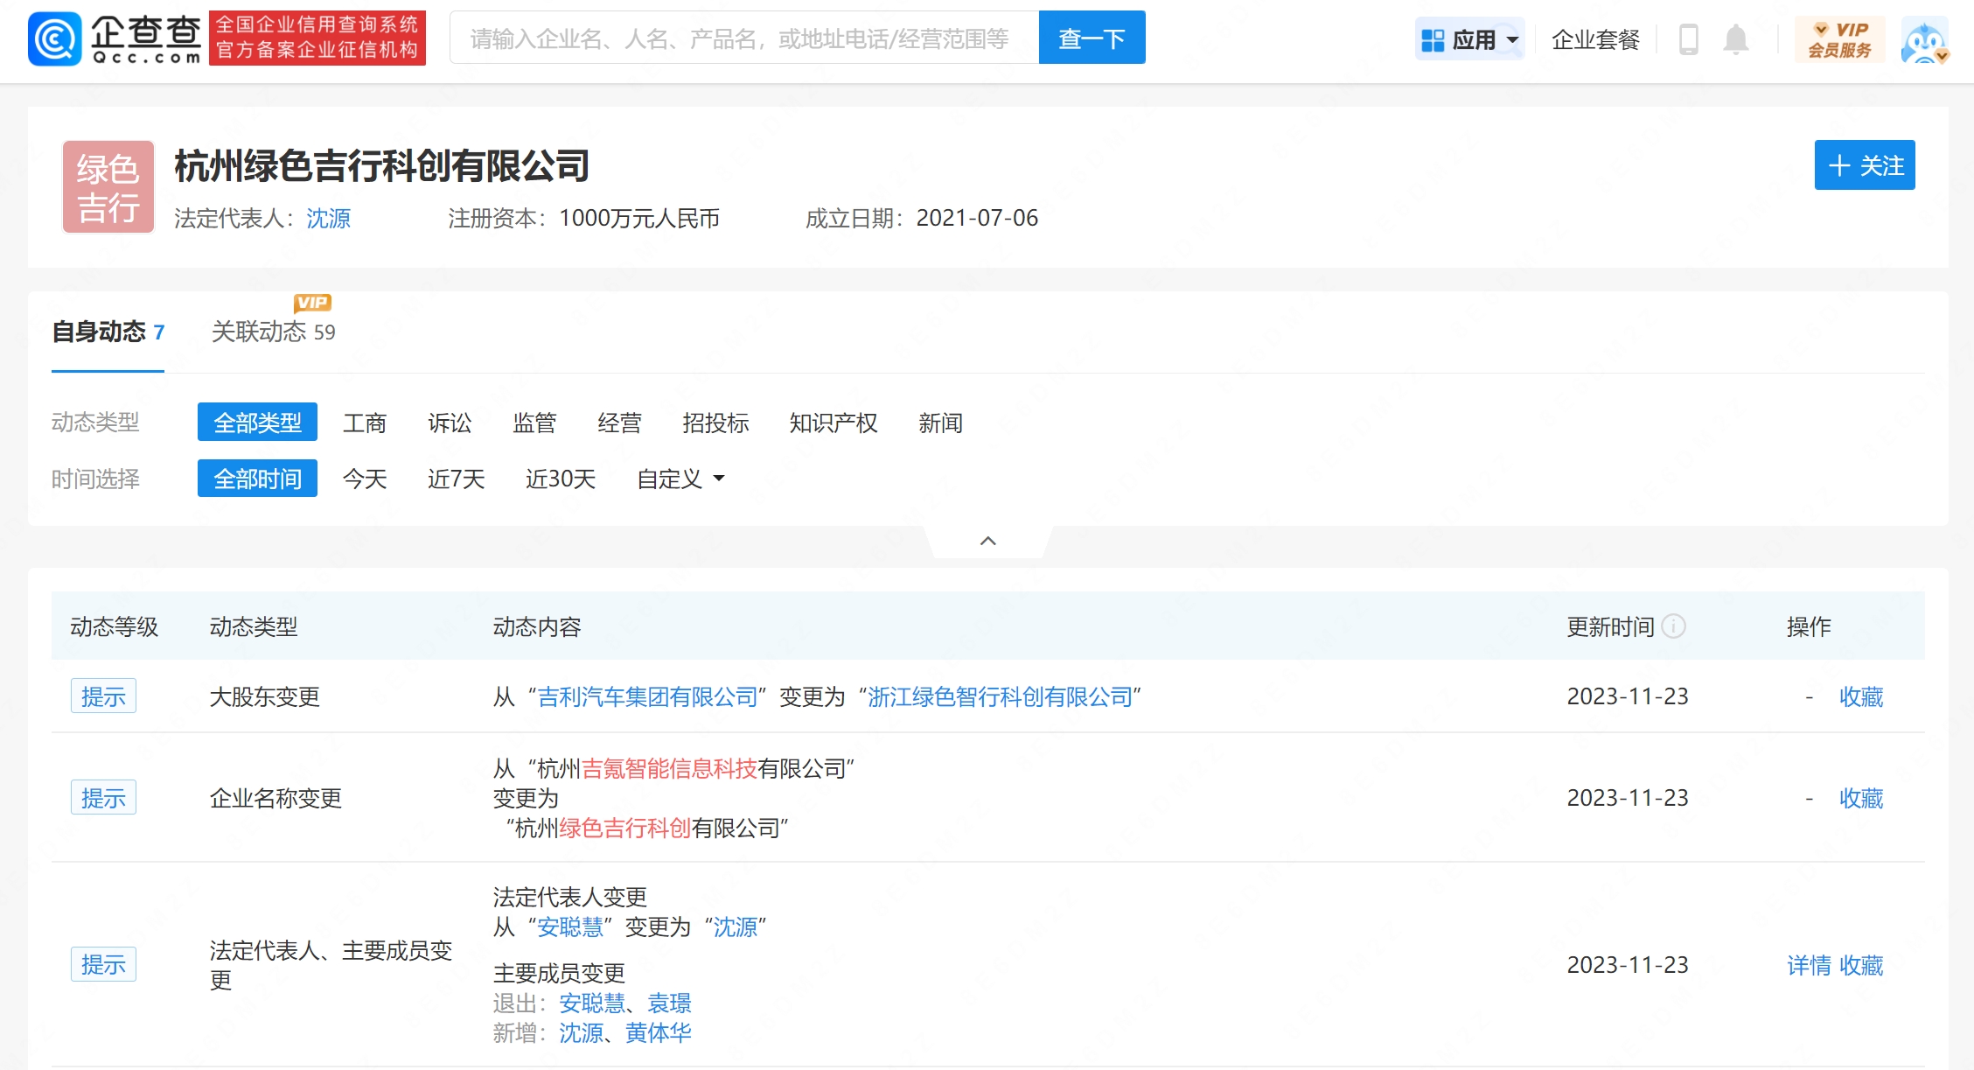Open 沈源 in the 变更为 line
Viewport: 1974px width, 1070px height.
click(735, 927)
